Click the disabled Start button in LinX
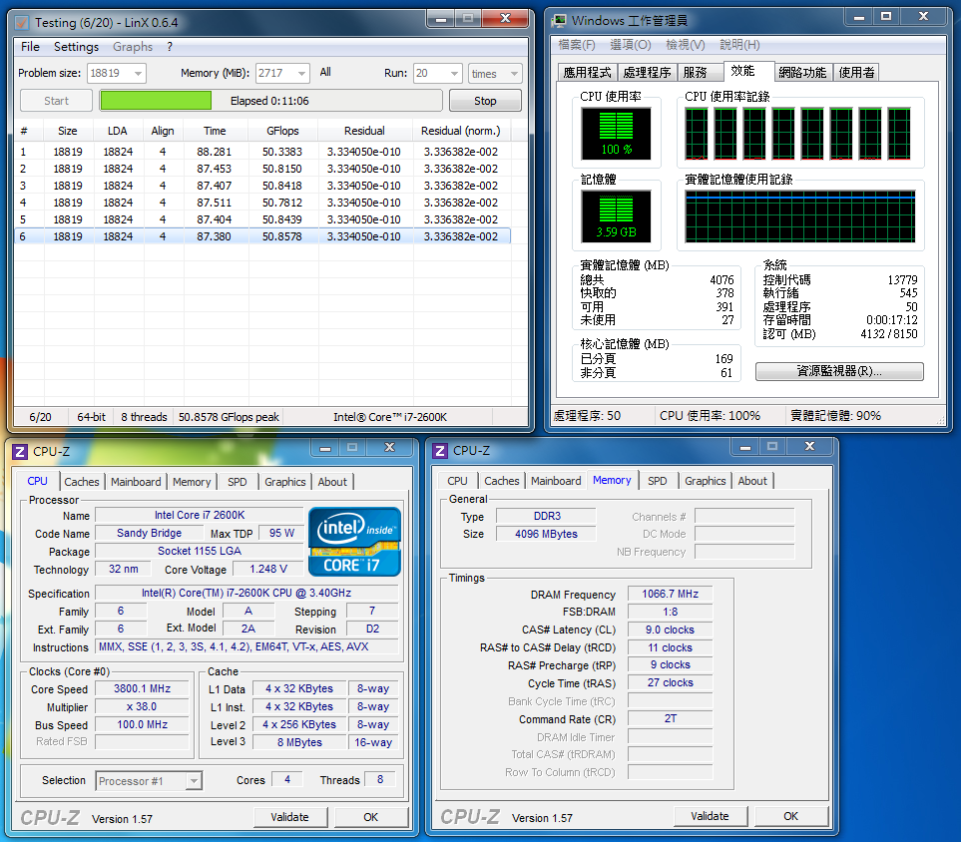This screenshot has height=842, width=961. pos(57,101)
